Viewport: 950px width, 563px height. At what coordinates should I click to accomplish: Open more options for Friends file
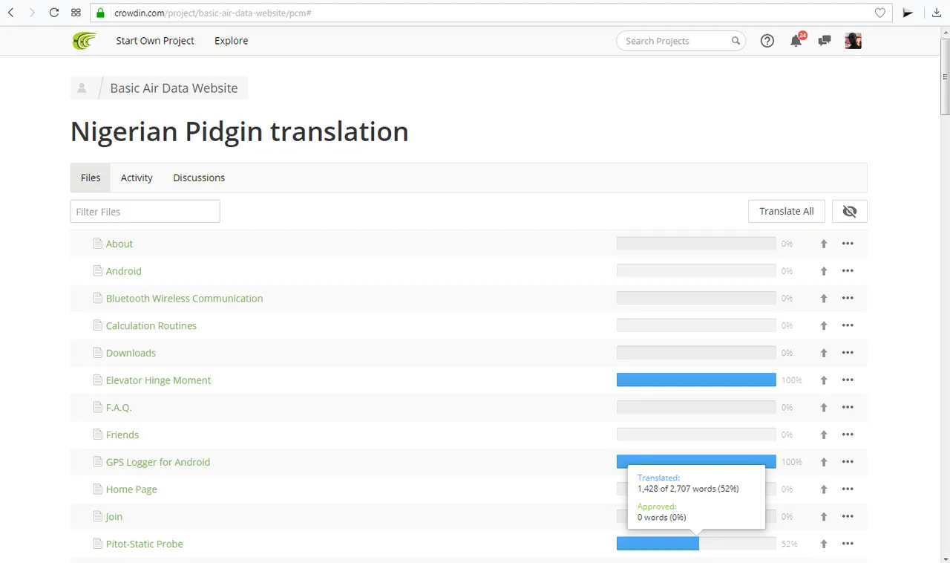[x=848, y=435]
